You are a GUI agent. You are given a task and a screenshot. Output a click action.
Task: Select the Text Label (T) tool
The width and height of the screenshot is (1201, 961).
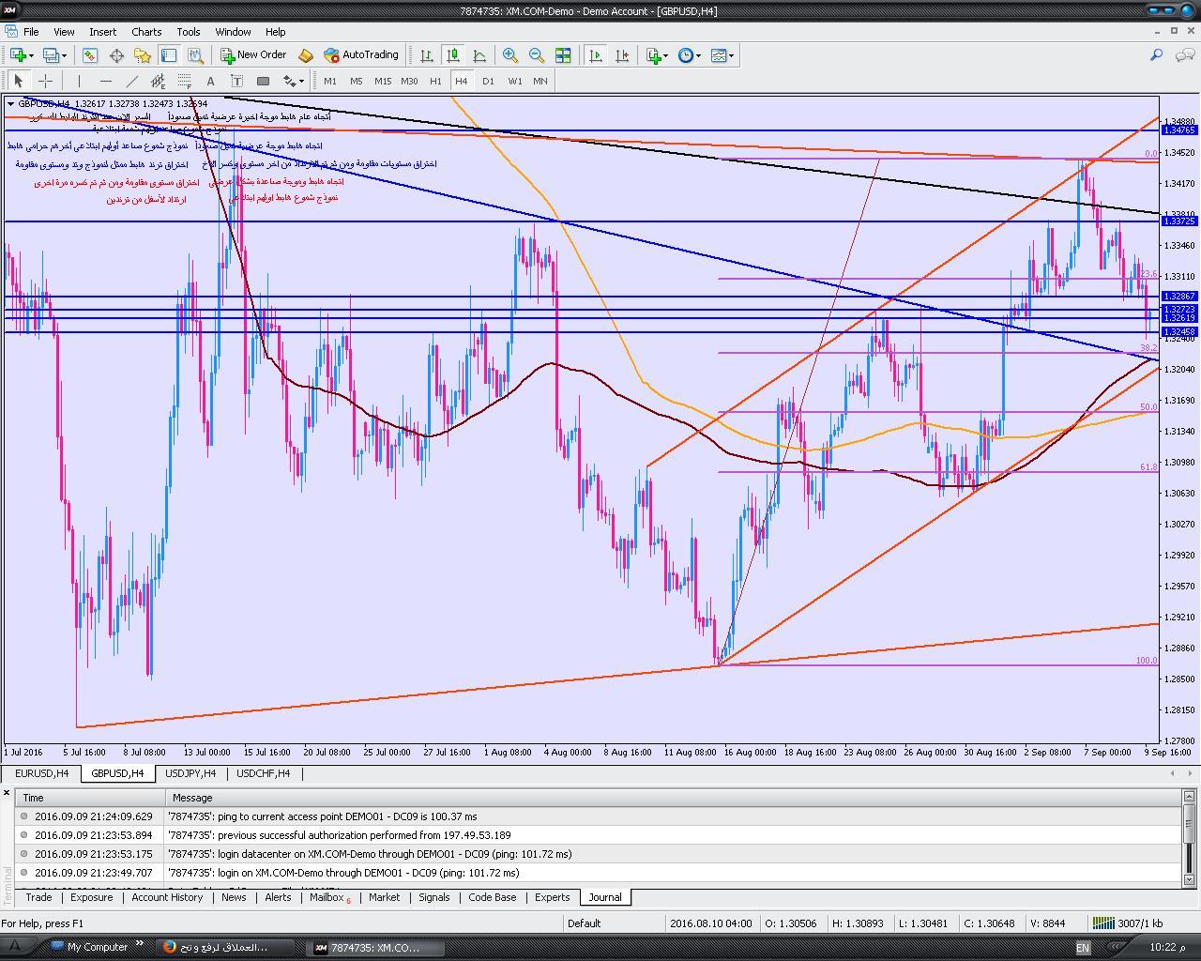[236, 81]
